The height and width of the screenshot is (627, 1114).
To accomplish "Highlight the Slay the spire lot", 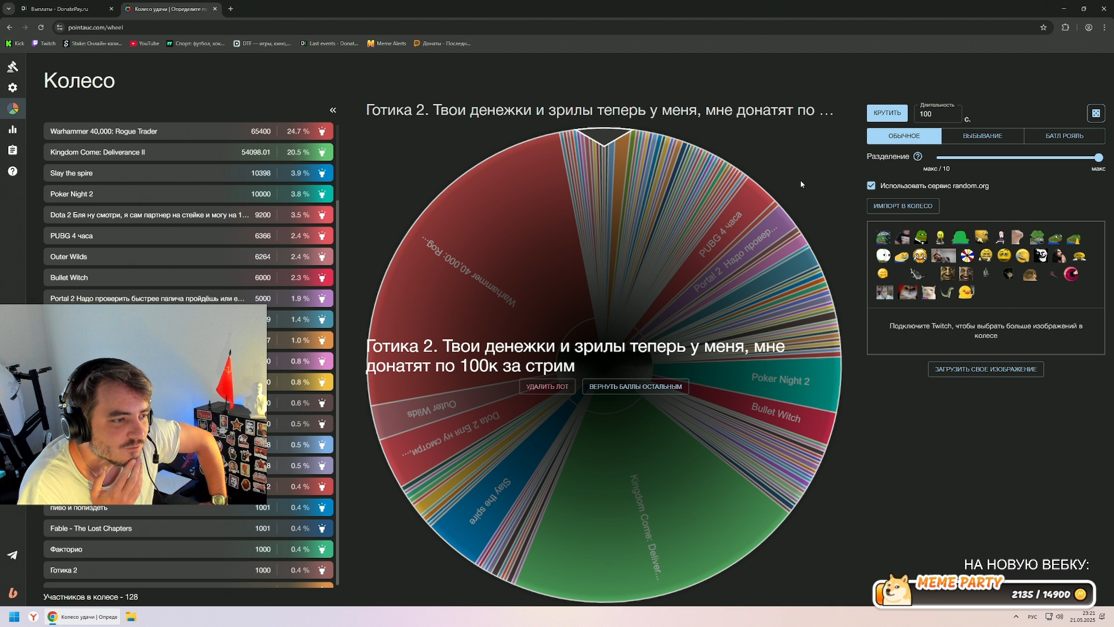I will click(x=322, y=173).
